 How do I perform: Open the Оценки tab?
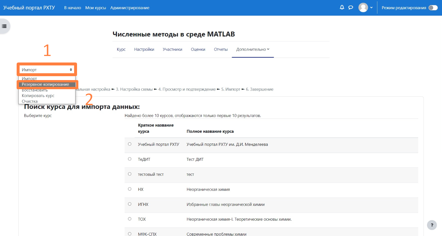(x=198, y=49)
